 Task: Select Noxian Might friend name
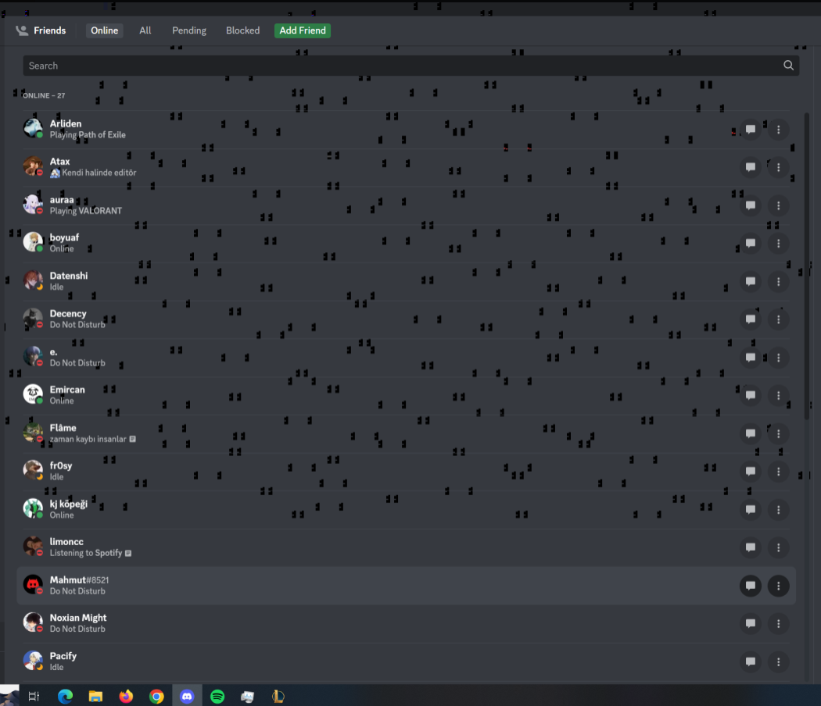click(78, 618)
